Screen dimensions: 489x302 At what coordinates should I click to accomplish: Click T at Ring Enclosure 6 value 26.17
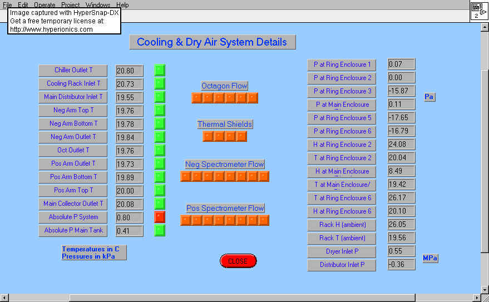(401, 197)
